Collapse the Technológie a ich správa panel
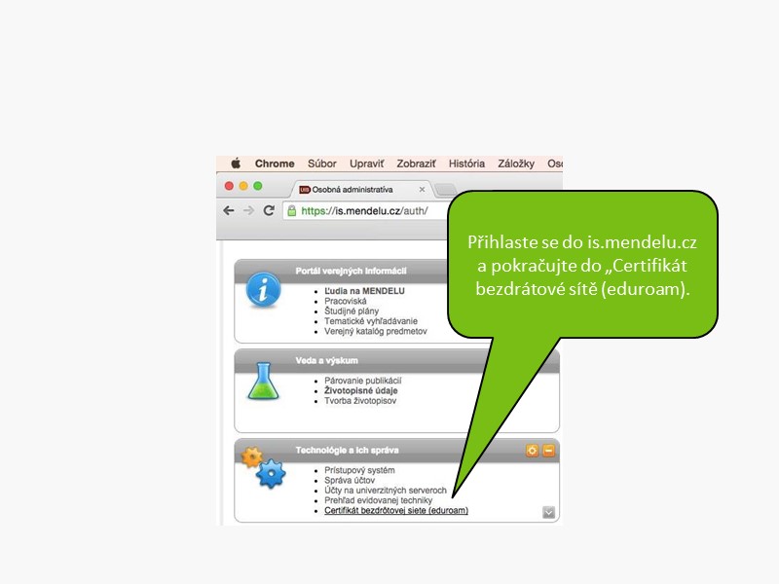Image resolution: width=779 pixels, height=584 pixels. [548, 451]
